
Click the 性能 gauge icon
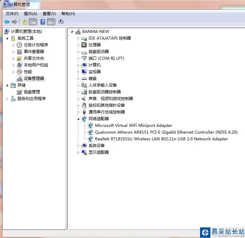click(19, 72)
